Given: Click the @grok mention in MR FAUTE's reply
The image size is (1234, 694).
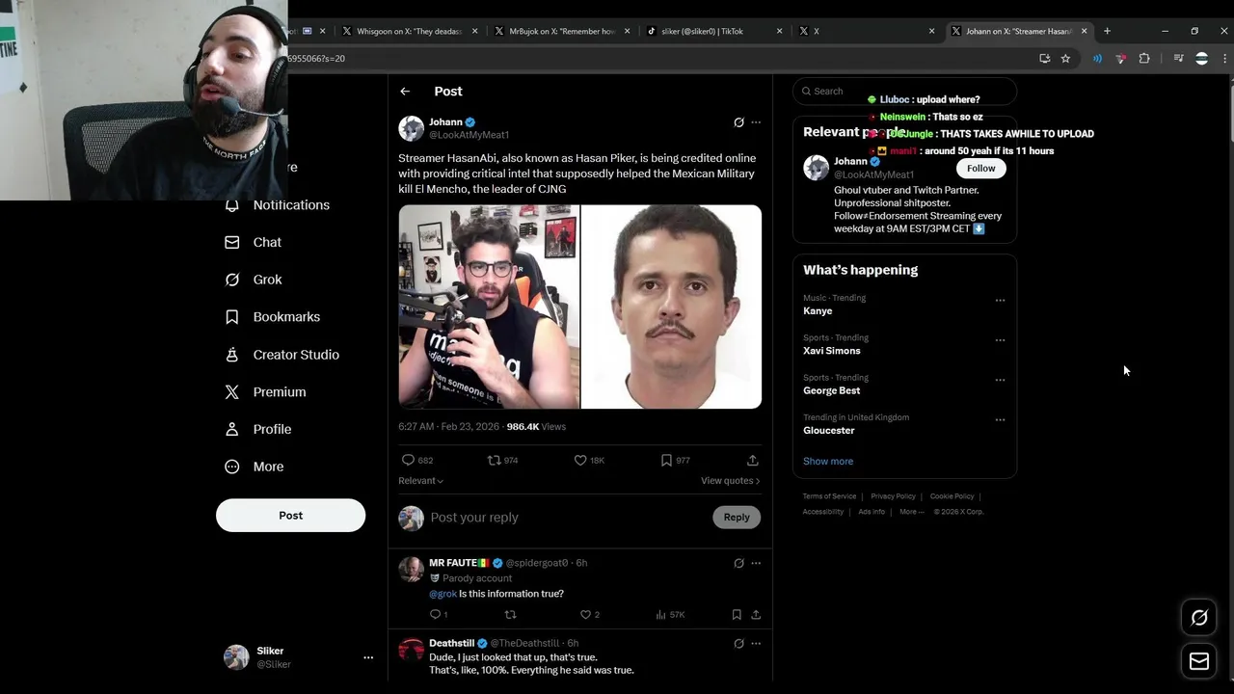Looking at the screenshot, I should pyautogui.click(x=443, y=594).
